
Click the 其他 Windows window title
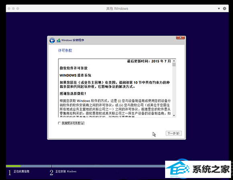[x=117, y=8]
